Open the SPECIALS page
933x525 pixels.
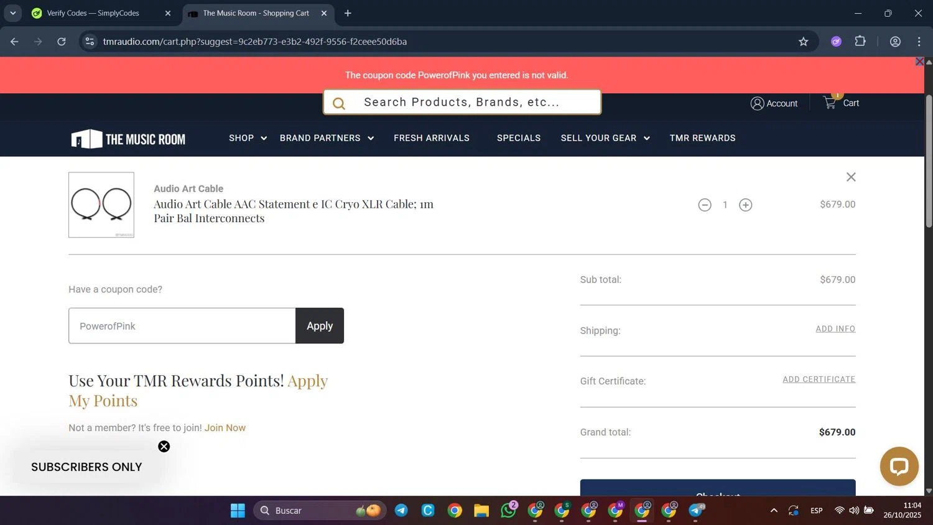coord(519,138)
